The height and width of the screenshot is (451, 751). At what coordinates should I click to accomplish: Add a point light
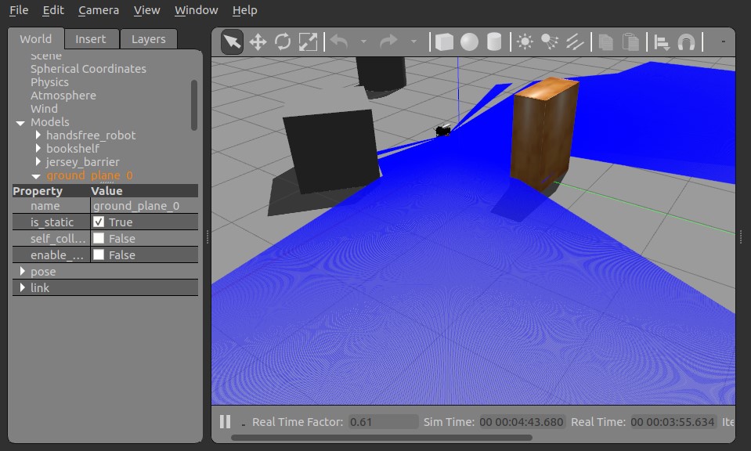[524, 41]
